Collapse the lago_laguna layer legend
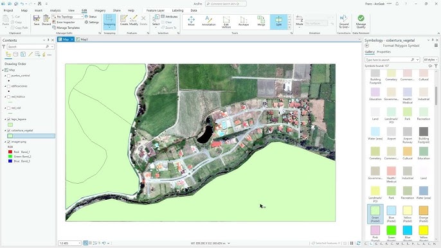Screen dimensions: 441x248 (5, 120)
